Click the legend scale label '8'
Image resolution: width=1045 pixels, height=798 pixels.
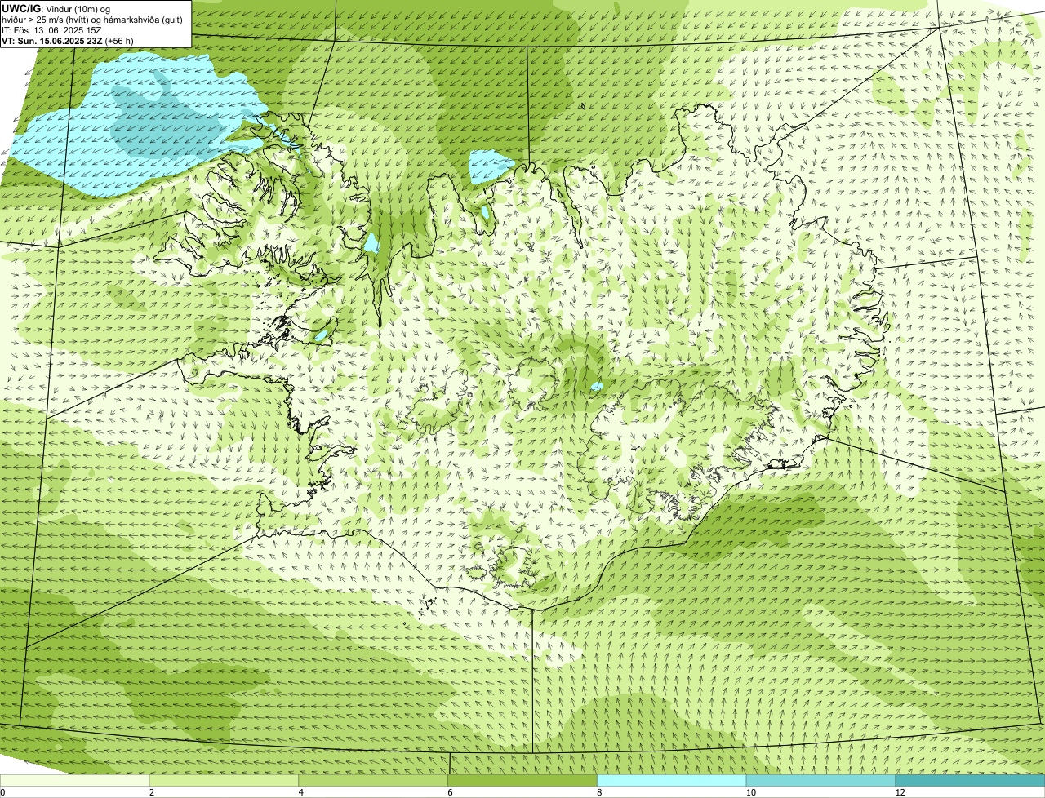(x=598, y=792)
